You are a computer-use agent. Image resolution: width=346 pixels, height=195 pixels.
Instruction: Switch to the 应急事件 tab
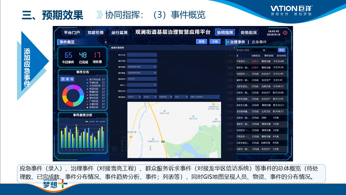[259, 42]
